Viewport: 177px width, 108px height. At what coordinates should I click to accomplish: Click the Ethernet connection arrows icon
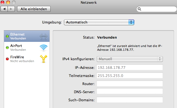(x=43, y=36)
